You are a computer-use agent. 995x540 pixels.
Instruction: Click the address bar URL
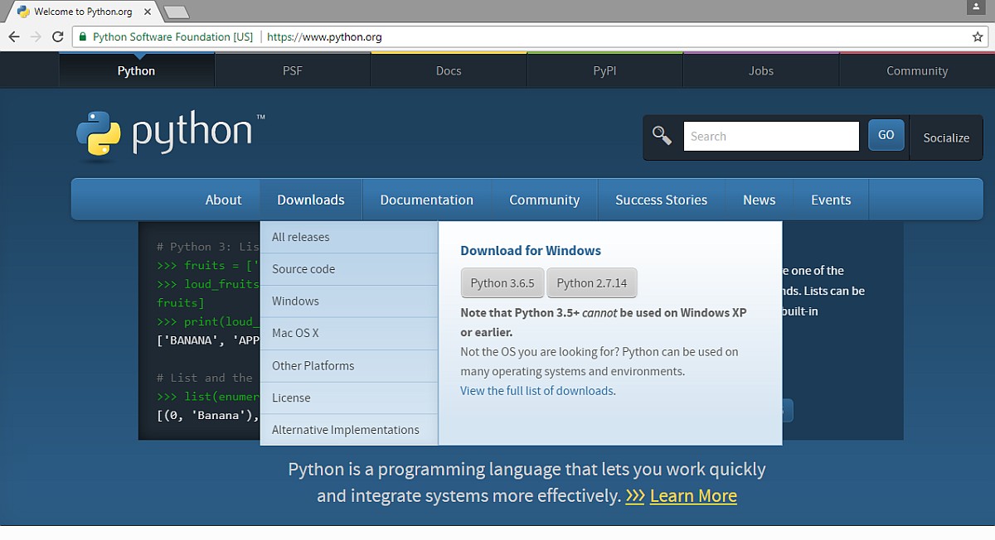pyautogui.click(x=324, y=36)
